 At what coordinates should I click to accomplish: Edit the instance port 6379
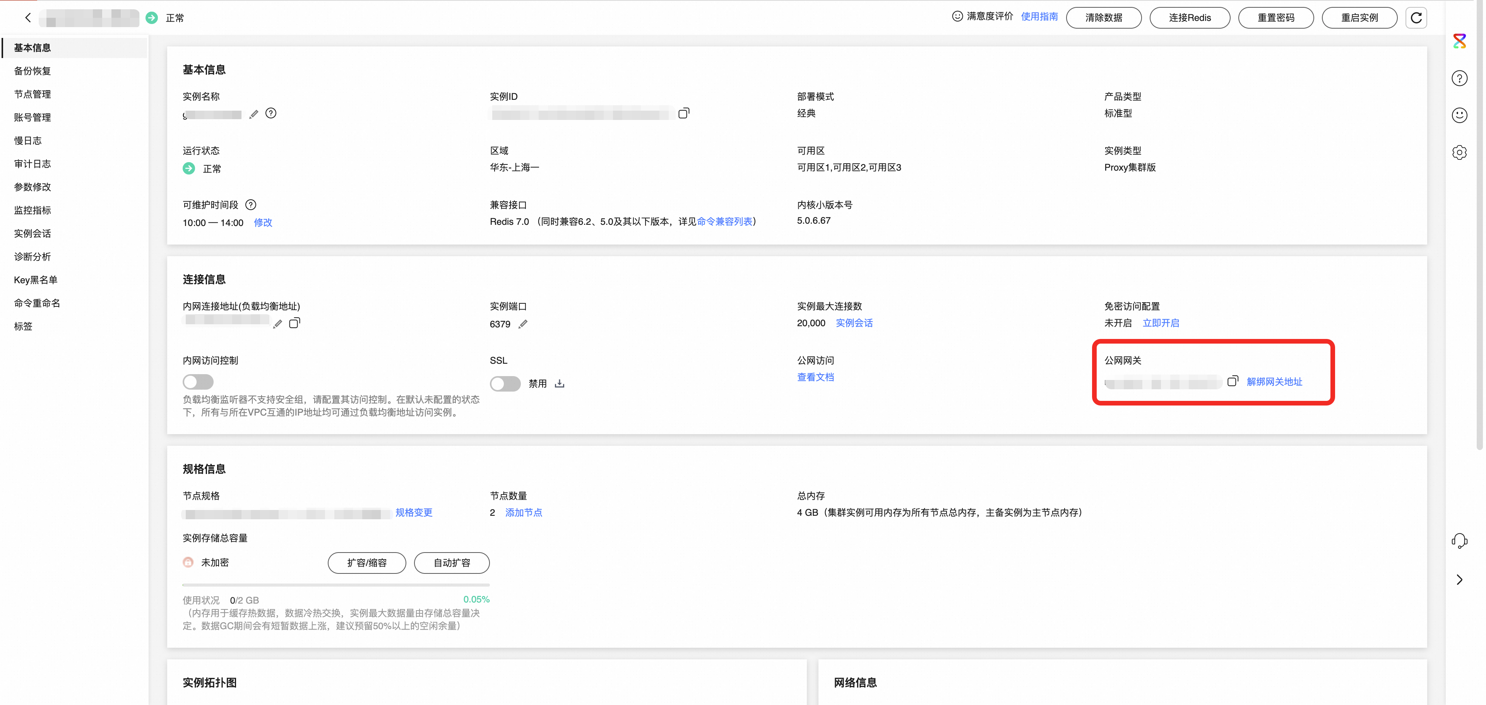pos(523,324)
